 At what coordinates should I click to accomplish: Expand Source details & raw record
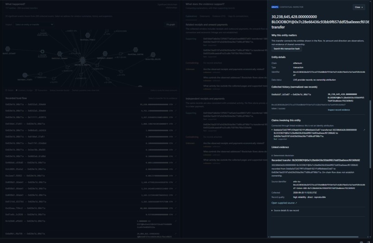285,210
